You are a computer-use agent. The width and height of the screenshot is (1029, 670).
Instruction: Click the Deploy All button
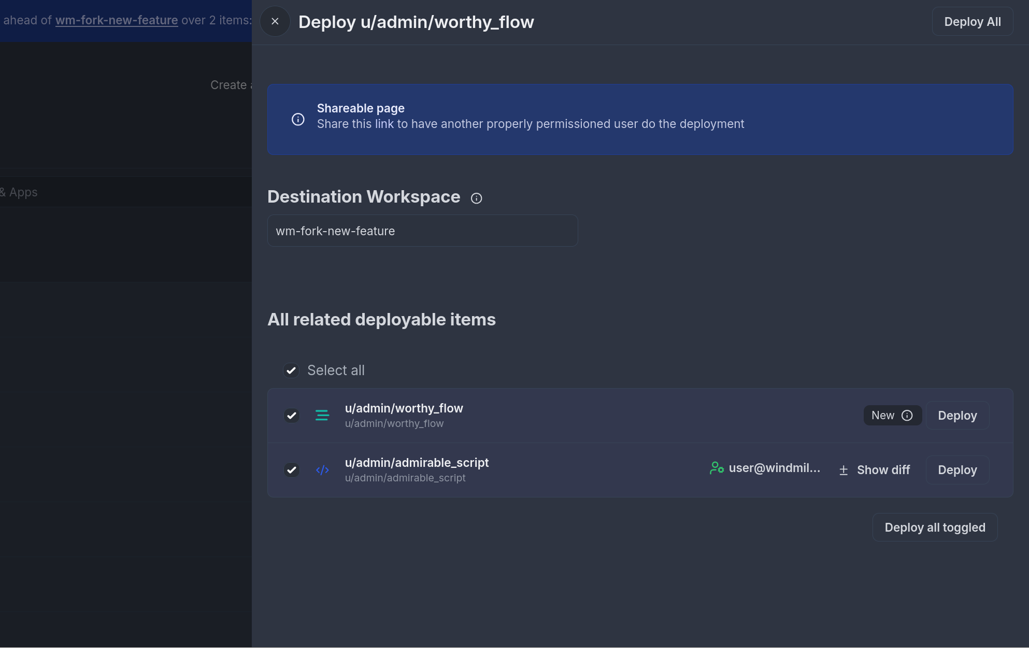972,21
